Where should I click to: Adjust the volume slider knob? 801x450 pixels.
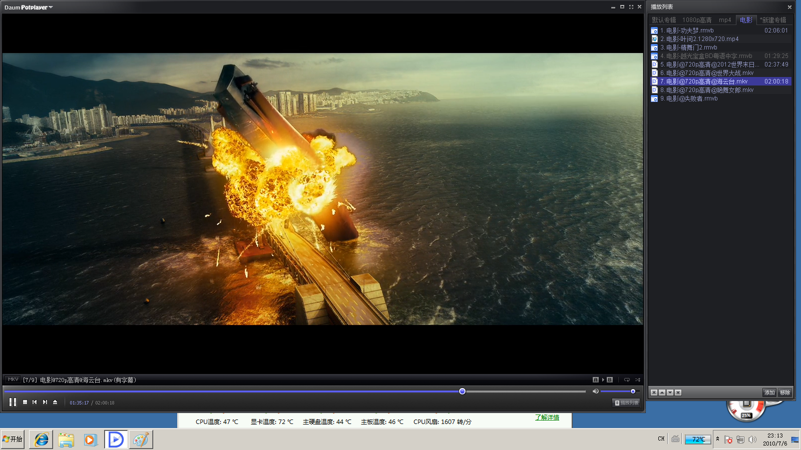(633, 391)
